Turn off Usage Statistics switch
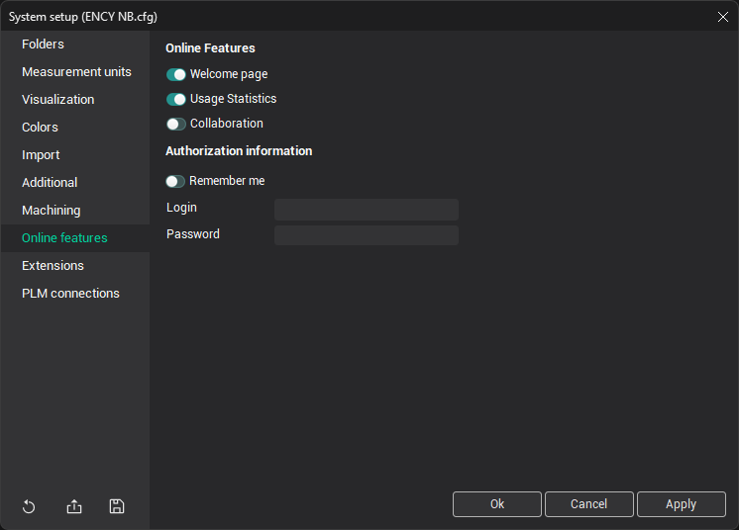 (x=176, y=99)
